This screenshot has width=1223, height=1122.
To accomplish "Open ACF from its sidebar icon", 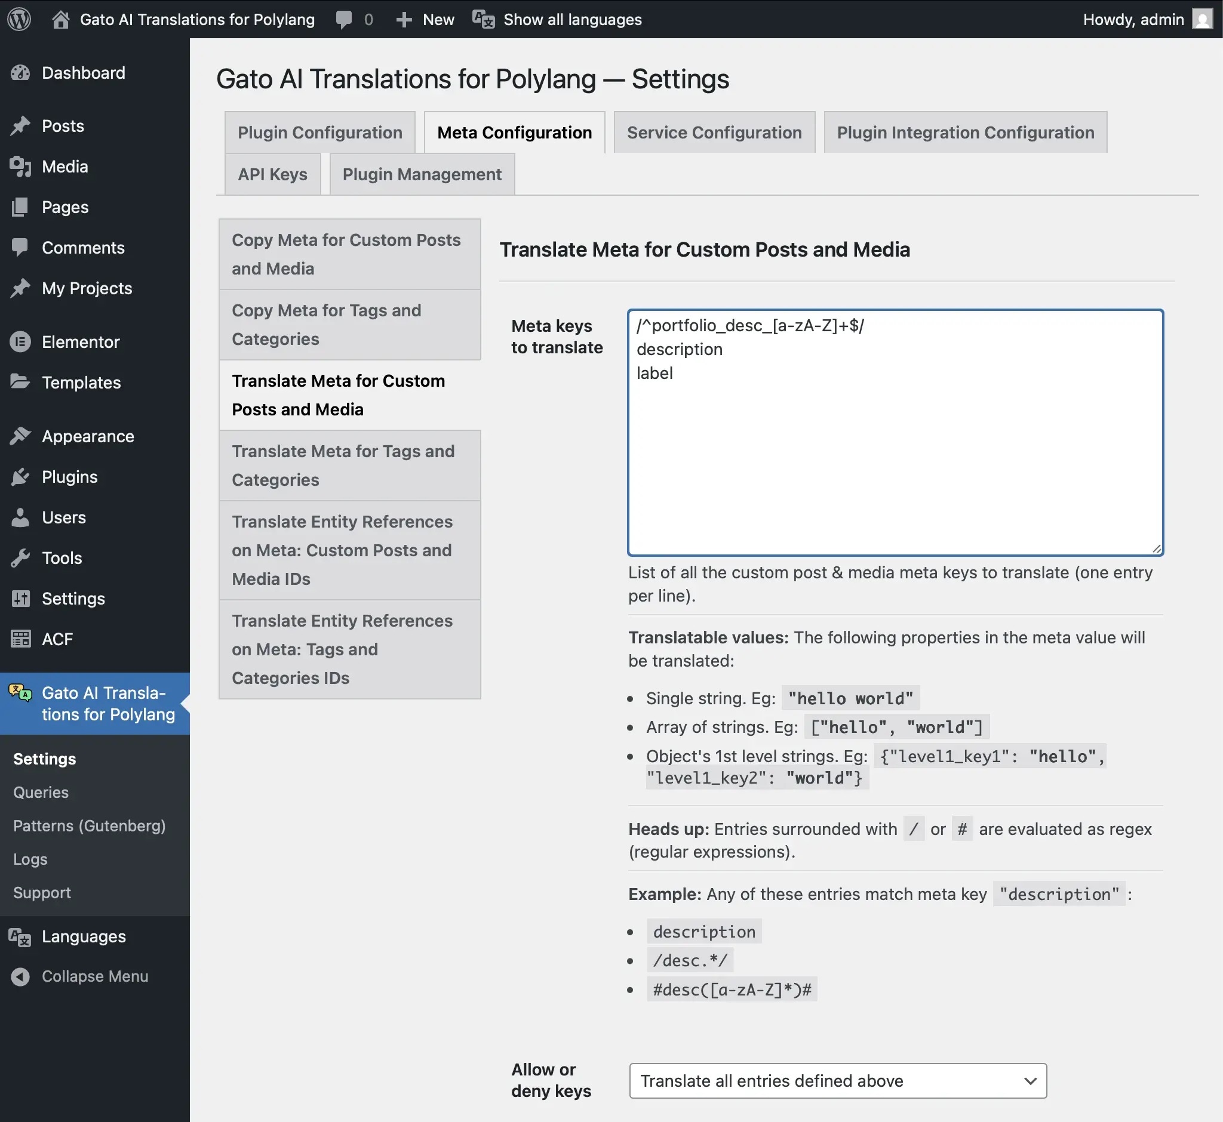I will point(20,639).
